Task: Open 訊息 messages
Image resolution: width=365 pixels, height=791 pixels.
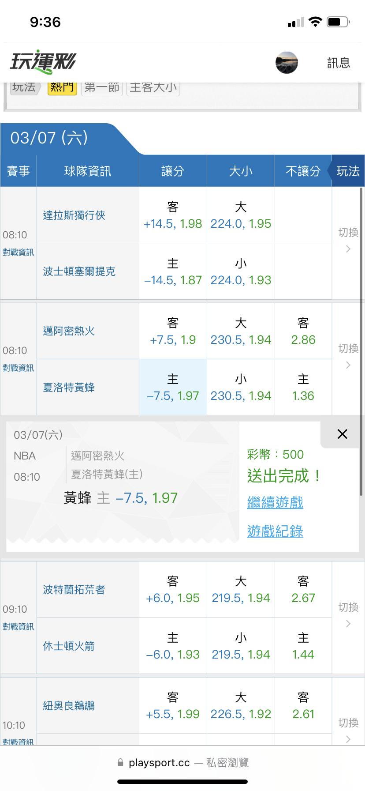Action: click(x=339, y=63)
